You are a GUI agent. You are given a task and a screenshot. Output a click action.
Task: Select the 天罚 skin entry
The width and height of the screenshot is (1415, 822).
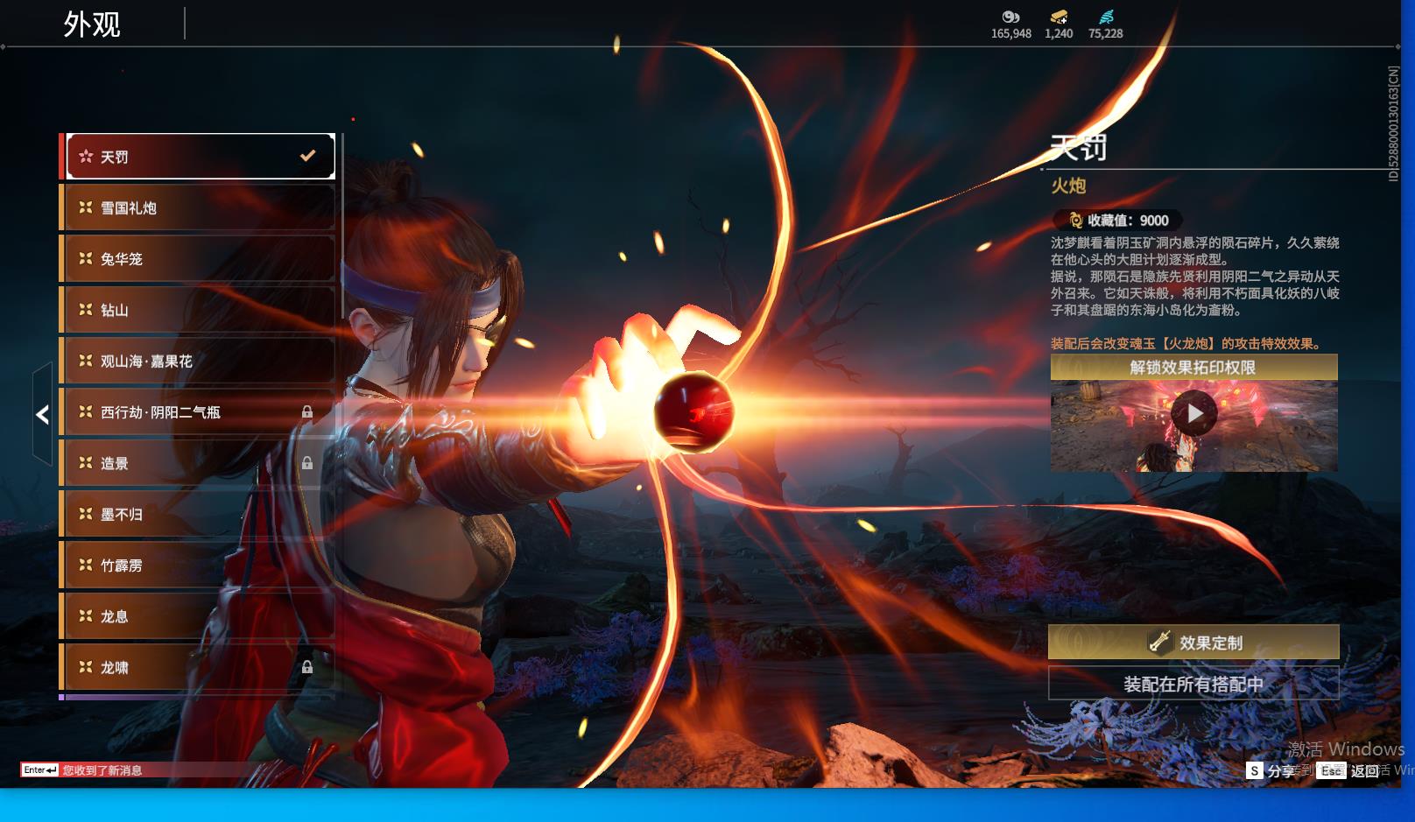201,157
